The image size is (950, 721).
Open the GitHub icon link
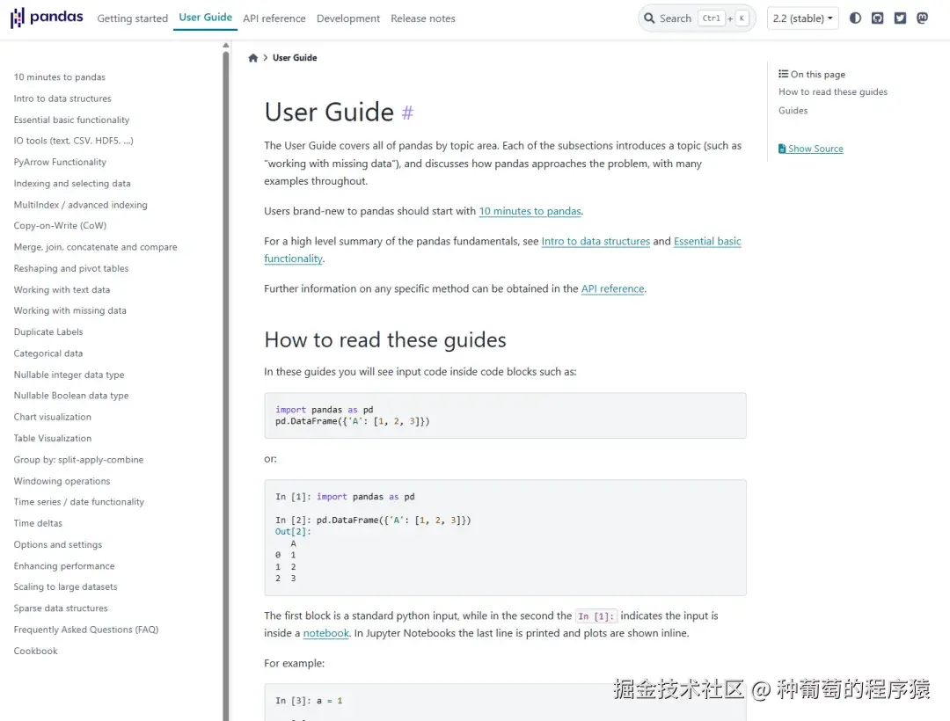(x=877, y=18)
